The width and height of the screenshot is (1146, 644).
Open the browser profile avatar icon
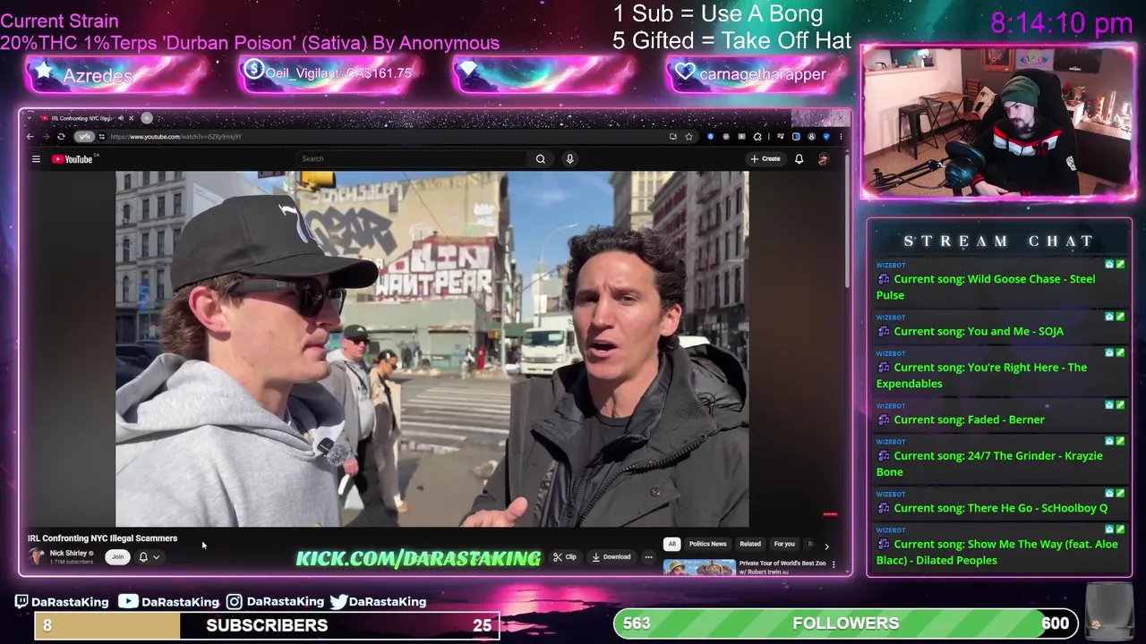pyautogui.click(x=811, y=137)
